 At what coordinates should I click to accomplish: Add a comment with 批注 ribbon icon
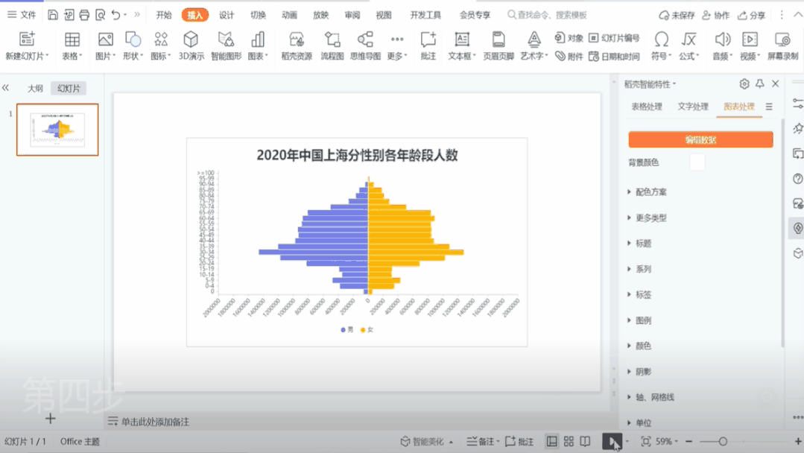[428, 39]
